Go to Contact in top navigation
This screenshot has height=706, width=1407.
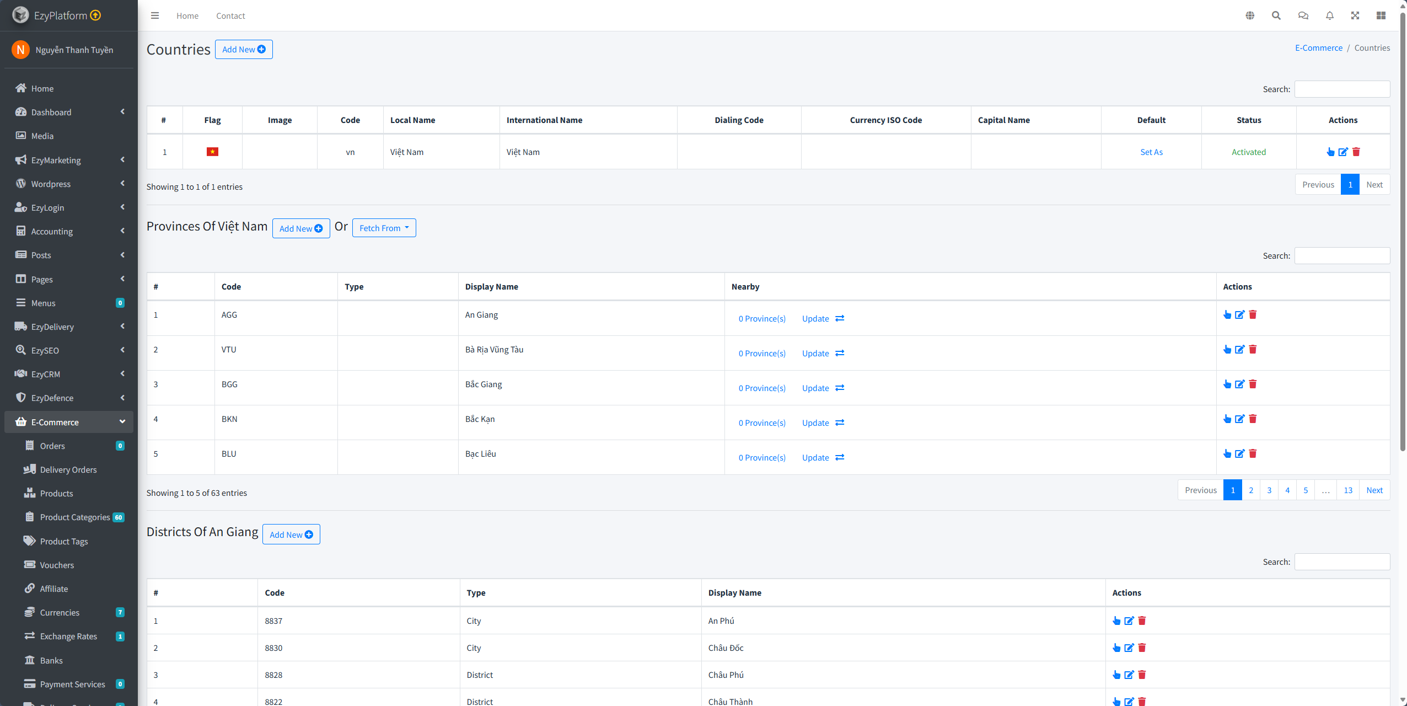tap(230, 15)
